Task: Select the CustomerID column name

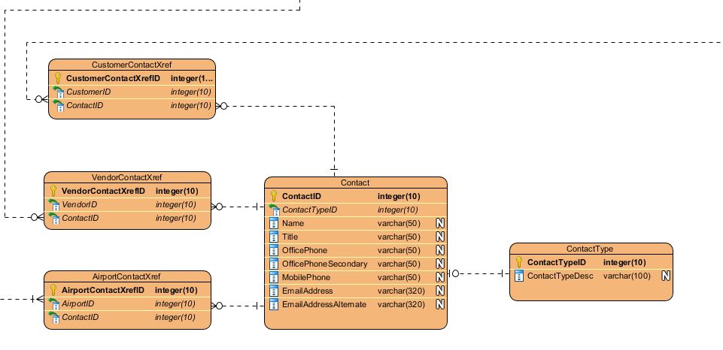Action: (x=89, y=92)
